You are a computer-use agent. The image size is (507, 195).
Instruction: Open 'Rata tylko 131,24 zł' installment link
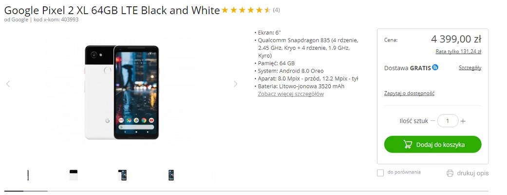[x=458, y=51]
